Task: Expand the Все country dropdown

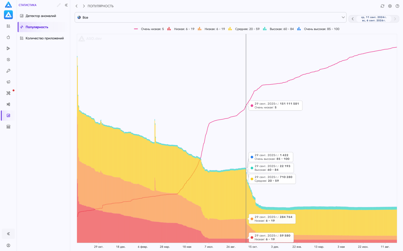Action: pyautogui.click(x=210, y=17)
